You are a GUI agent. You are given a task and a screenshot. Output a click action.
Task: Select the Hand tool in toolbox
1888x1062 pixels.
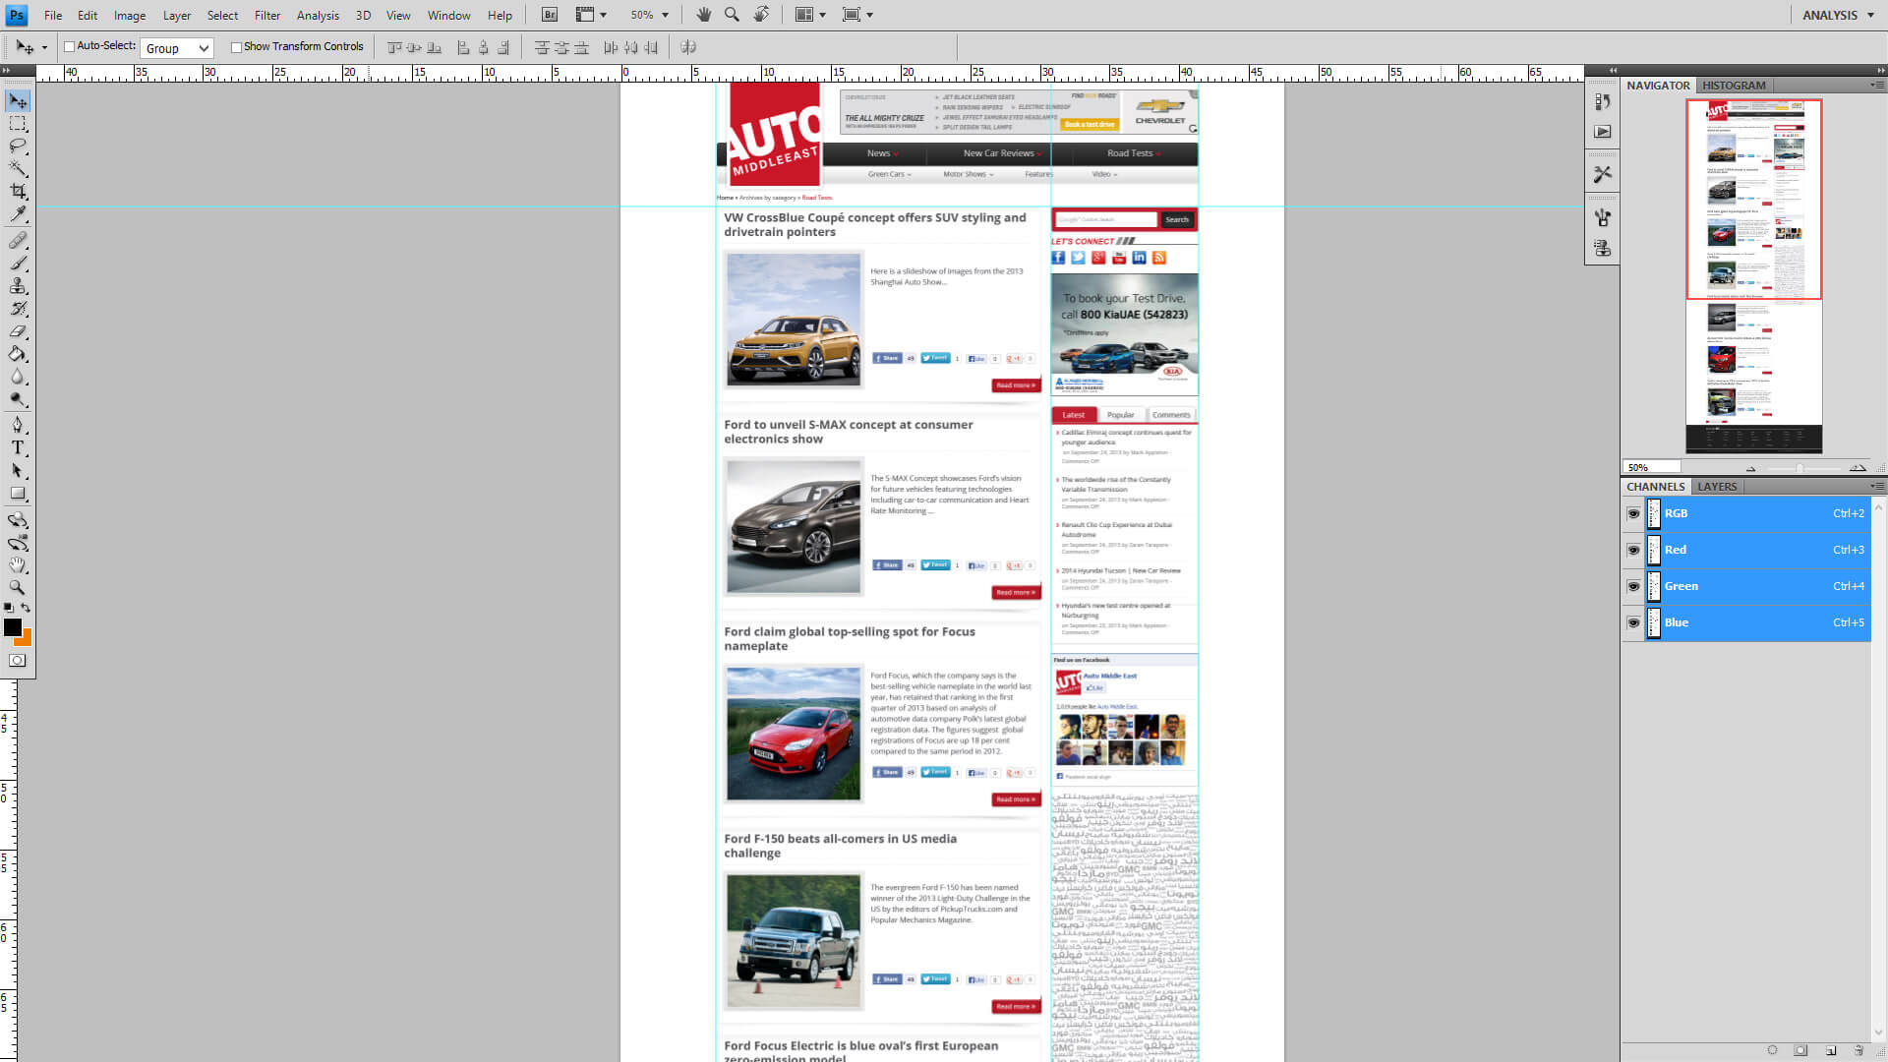pyautogui.click(x=18, y=565)
